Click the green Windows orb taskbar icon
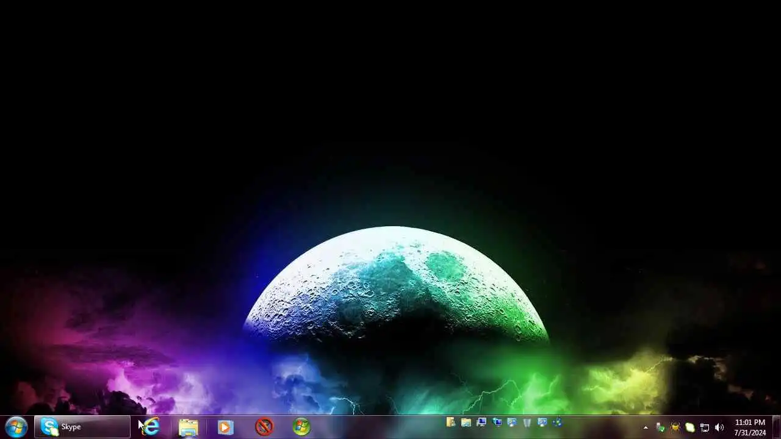The width and height of the screenshot is (781, 439). click(301, 427)
